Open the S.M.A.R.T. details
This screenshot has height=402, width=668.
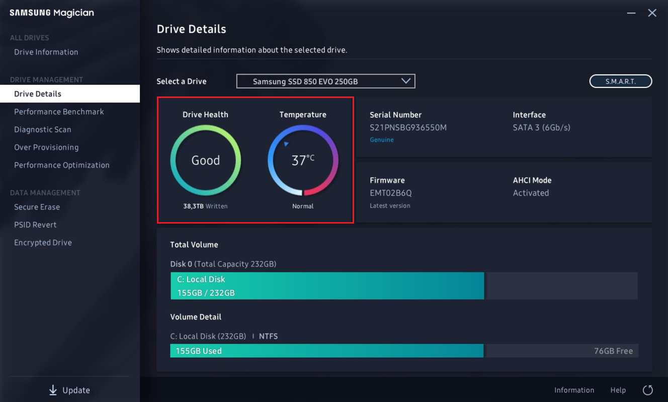point(620,81)
